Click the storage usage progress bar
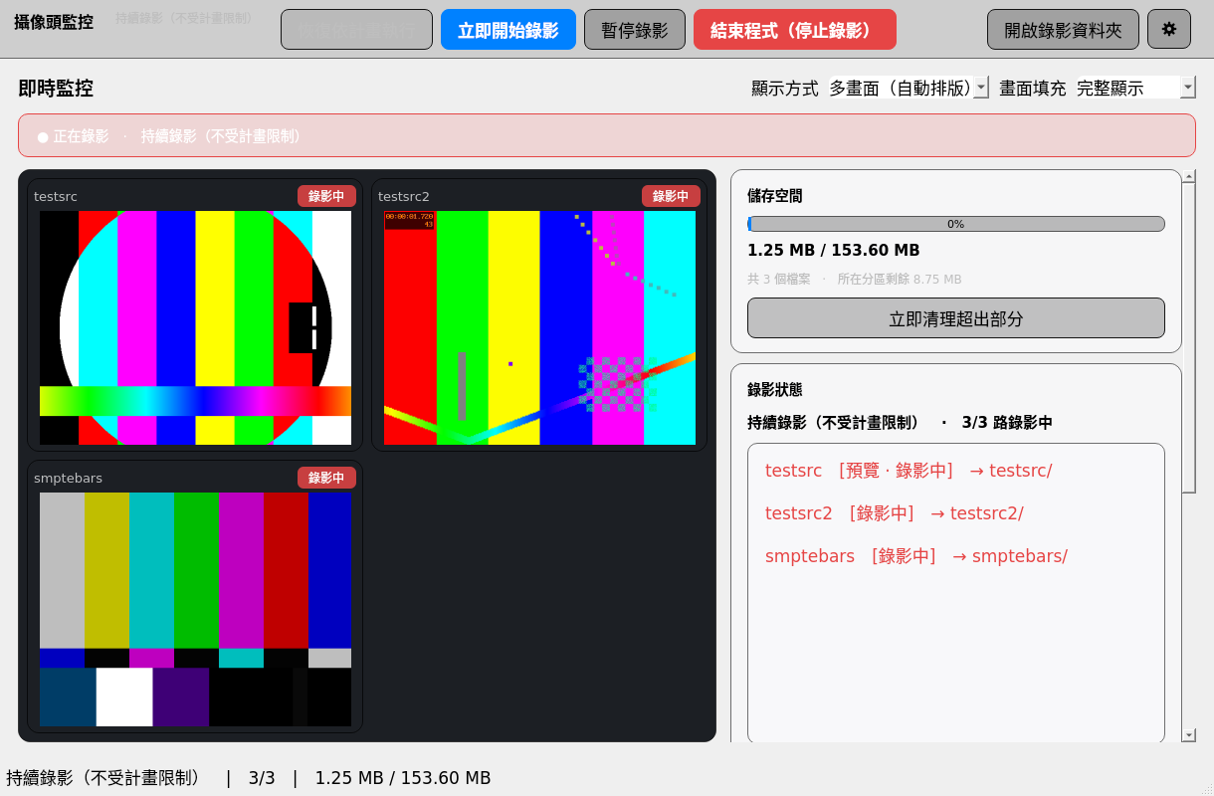 (956, 224)
